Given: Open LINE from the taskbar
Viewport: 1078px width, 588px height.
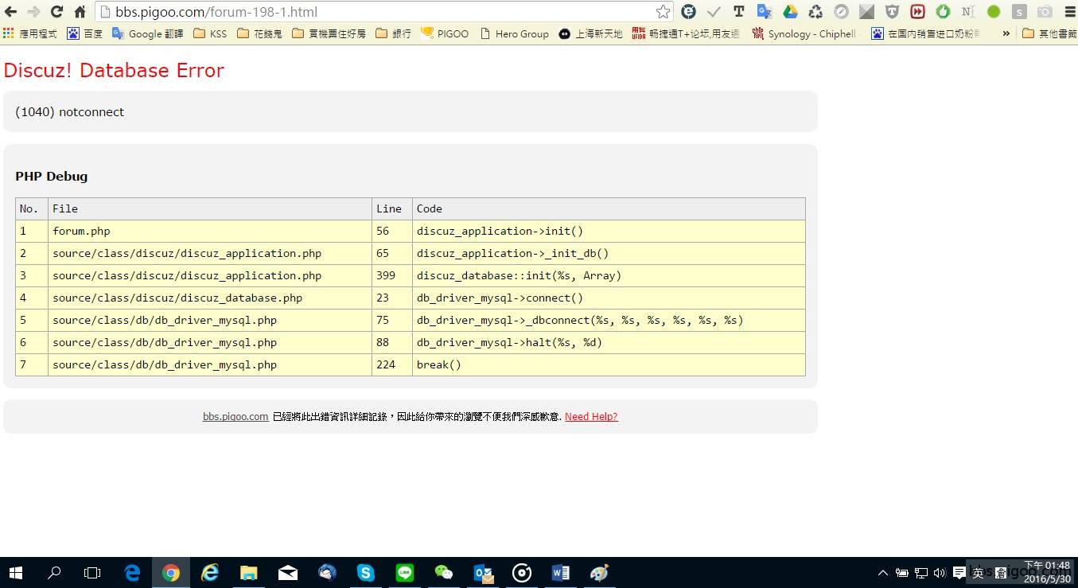Looking at the screenshot, I should tap(405, 573).
